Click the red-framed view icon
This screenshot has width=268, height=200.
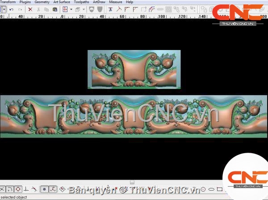pos(65,9)
